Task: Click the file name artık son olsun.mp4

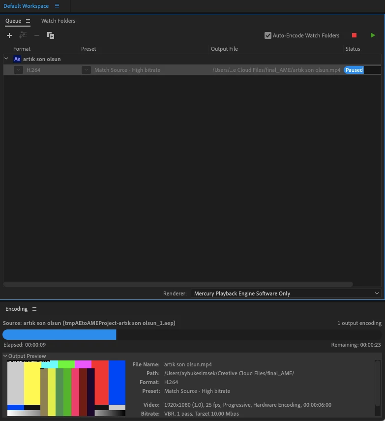Action: point(188,364)
